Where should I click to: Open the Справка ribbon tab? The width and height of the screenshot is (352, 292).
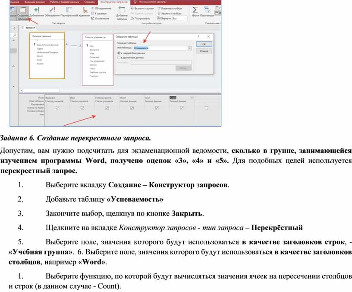[x=90, y=2]
